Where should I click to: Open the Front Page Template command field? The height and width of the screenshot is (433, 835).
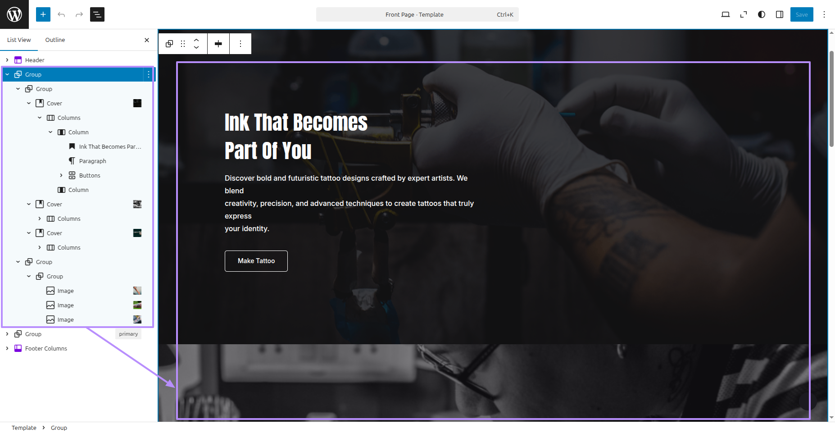point(417,14)
